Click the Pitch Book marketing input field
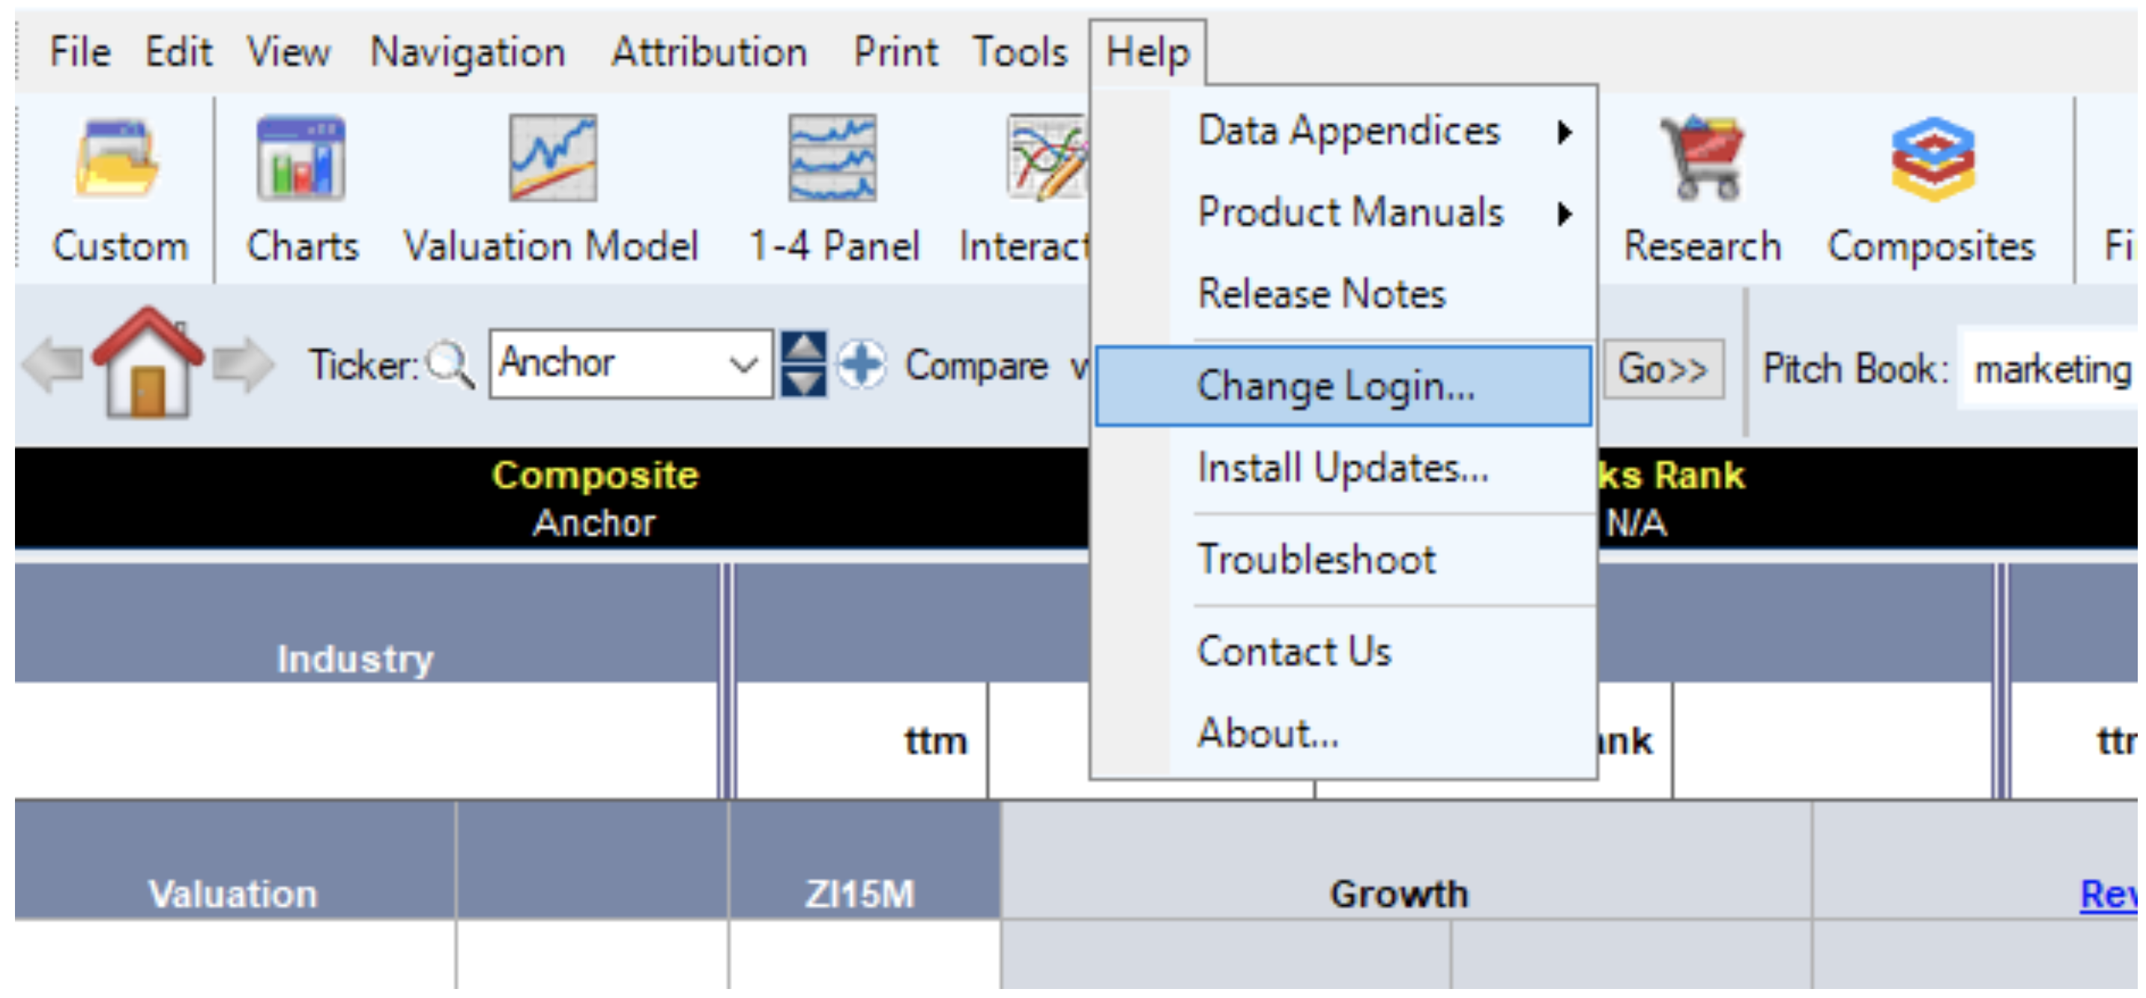 pos(2049,369)
